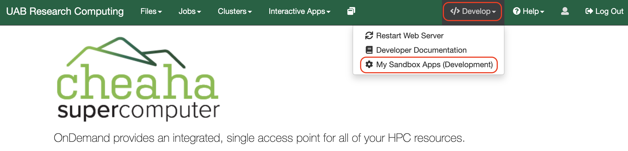Click the circular arrows restart icon

[x=369, y=36]
